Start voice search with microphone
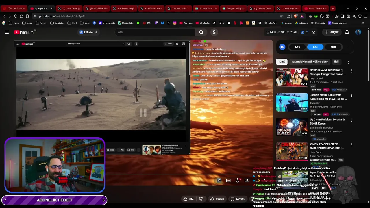 [214, 32]
